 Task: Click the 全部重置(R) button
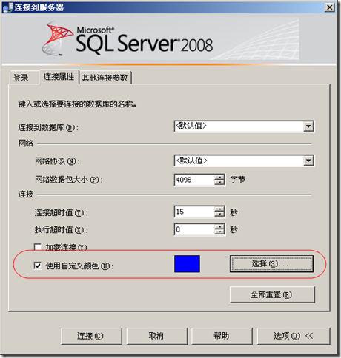272,294
